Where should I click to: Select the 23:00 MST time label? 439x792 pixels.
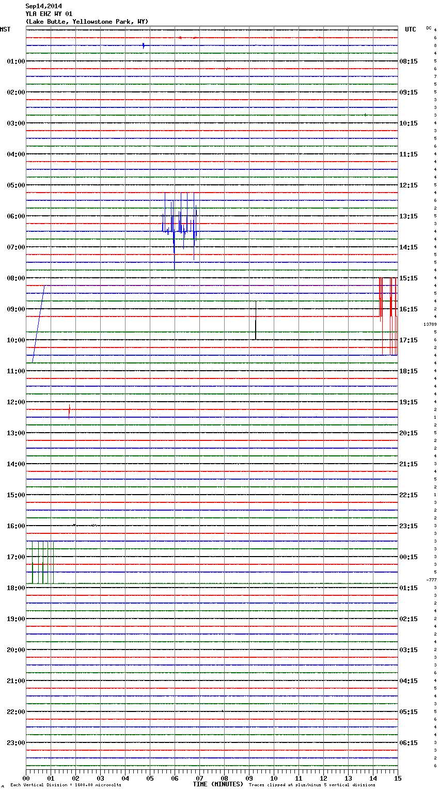15,743
